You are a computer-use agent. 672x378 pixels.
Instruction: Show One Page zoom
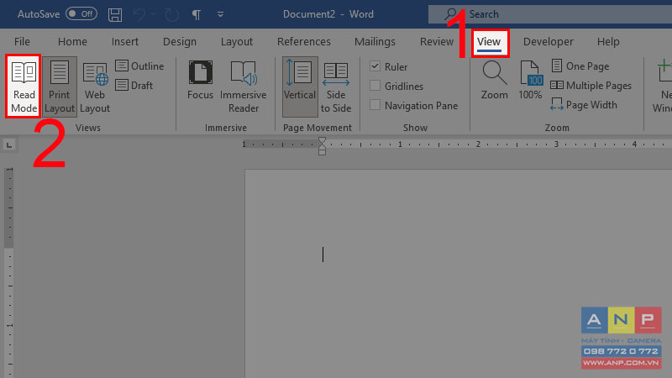pyautogui.click(x=580, y=66)
